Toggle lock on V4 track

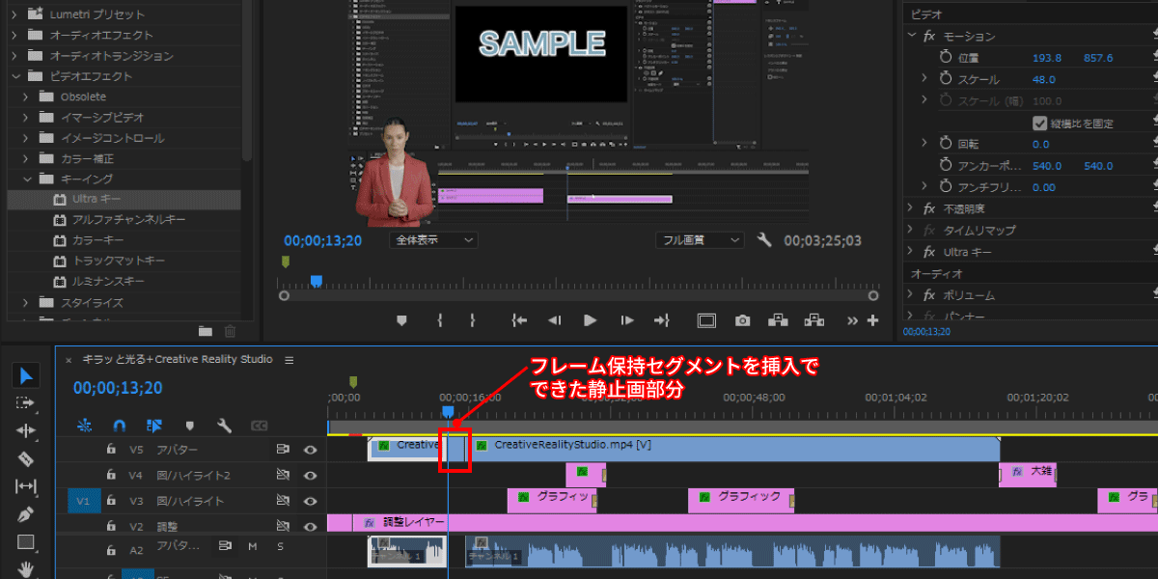(112, 476)
